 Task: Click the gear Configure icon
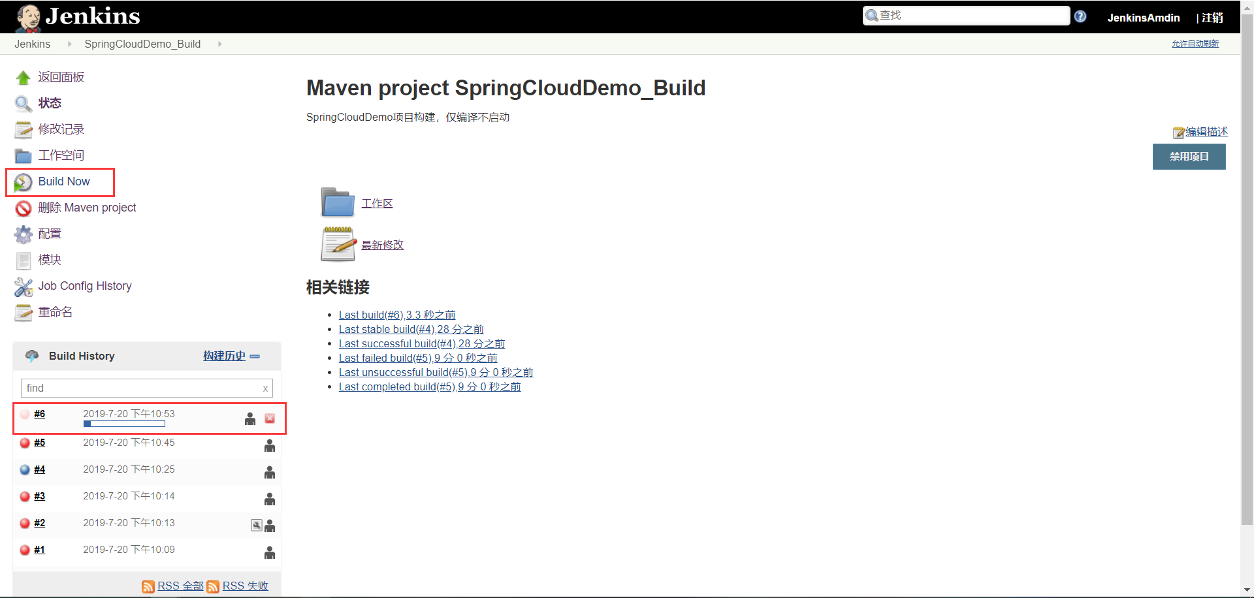(x=24, y=234)
